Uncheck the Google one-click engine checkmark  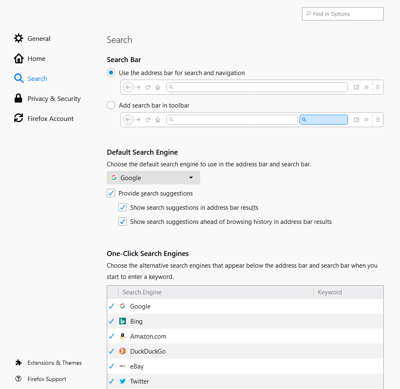[x=111, y=306]
